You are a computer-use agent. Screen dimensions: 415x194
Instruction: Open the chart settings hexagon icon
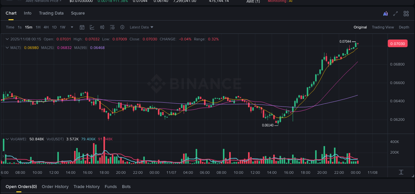point(122,27)
